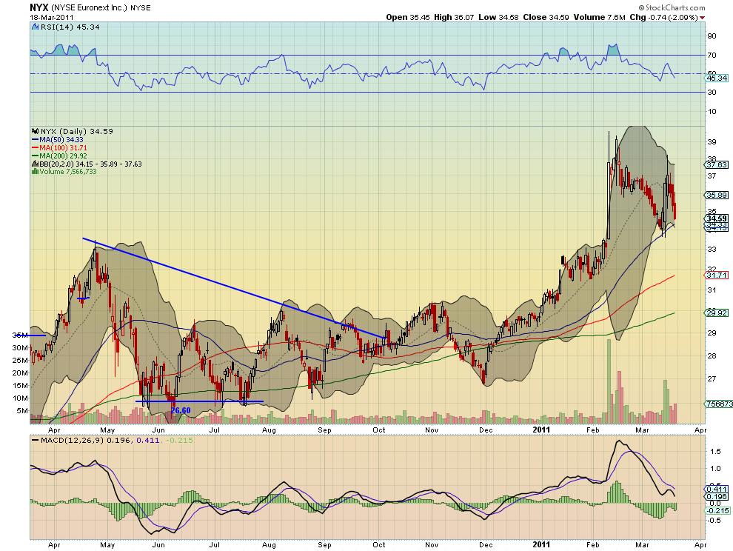Click the High 36.07 value
The image size is (733, 551).
[x=453, y=17]
